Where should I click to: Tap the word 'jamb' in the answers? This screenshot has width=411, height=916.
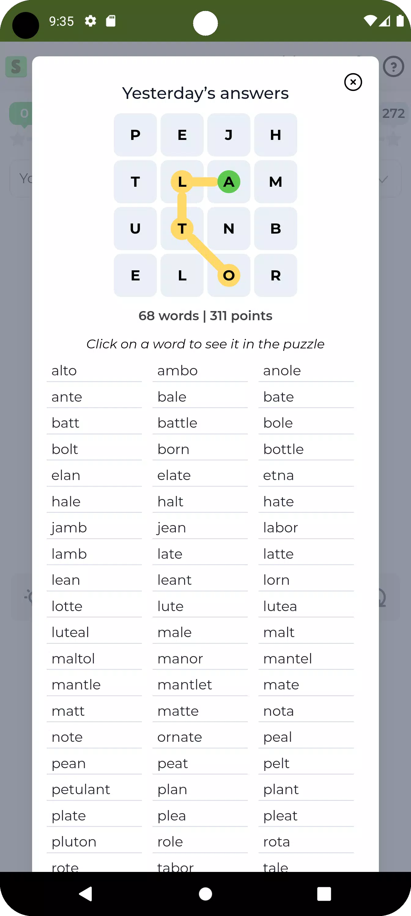point(69,528)
